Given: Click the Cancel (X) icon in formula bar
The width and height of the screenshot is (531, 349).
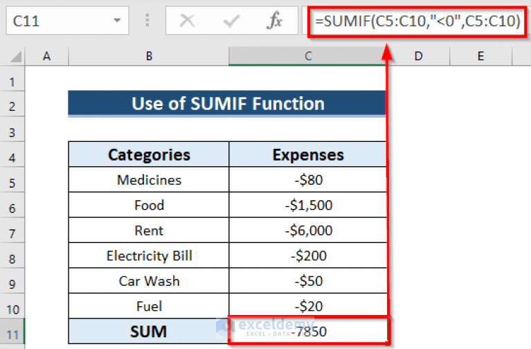Looking at the screenshot, I should coord(187,21).
